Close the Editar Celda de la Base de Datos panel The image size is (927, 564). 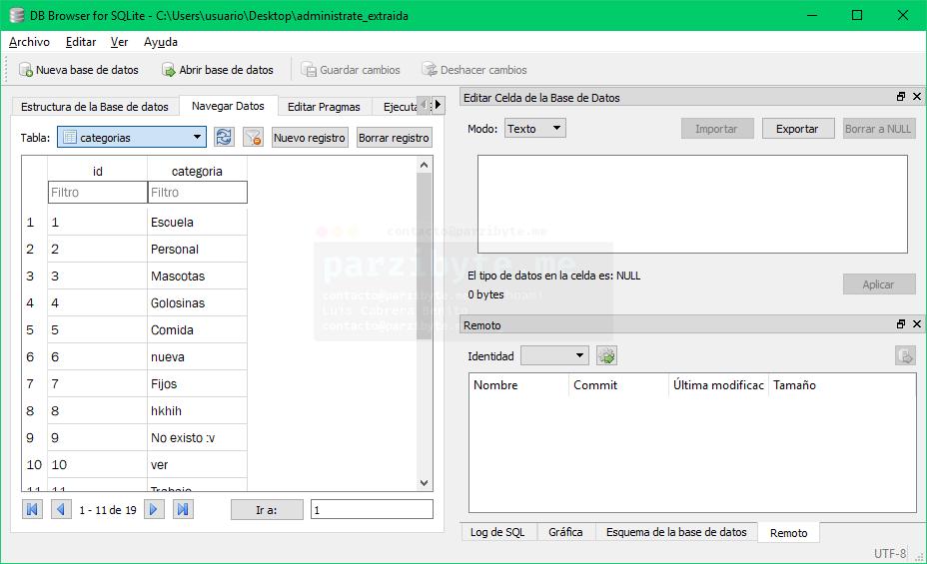pos(917,96)
